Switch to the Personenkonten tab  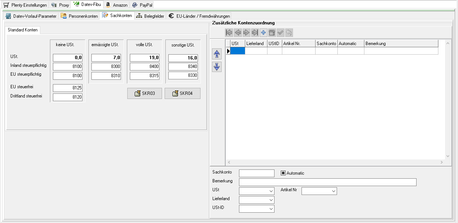click(79, 16)
